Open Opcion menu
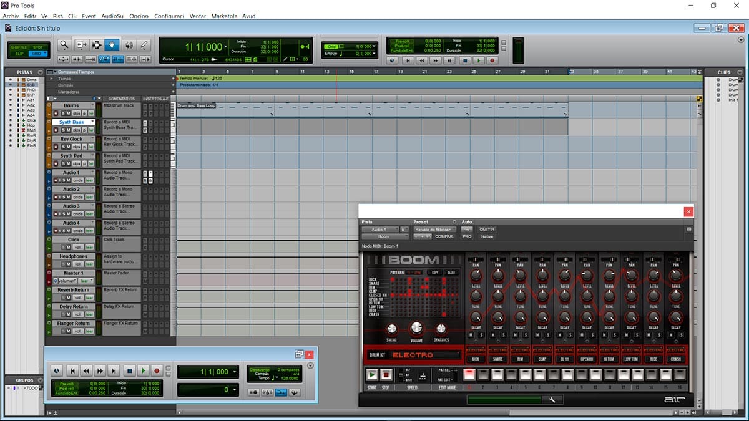 (139, 16)
